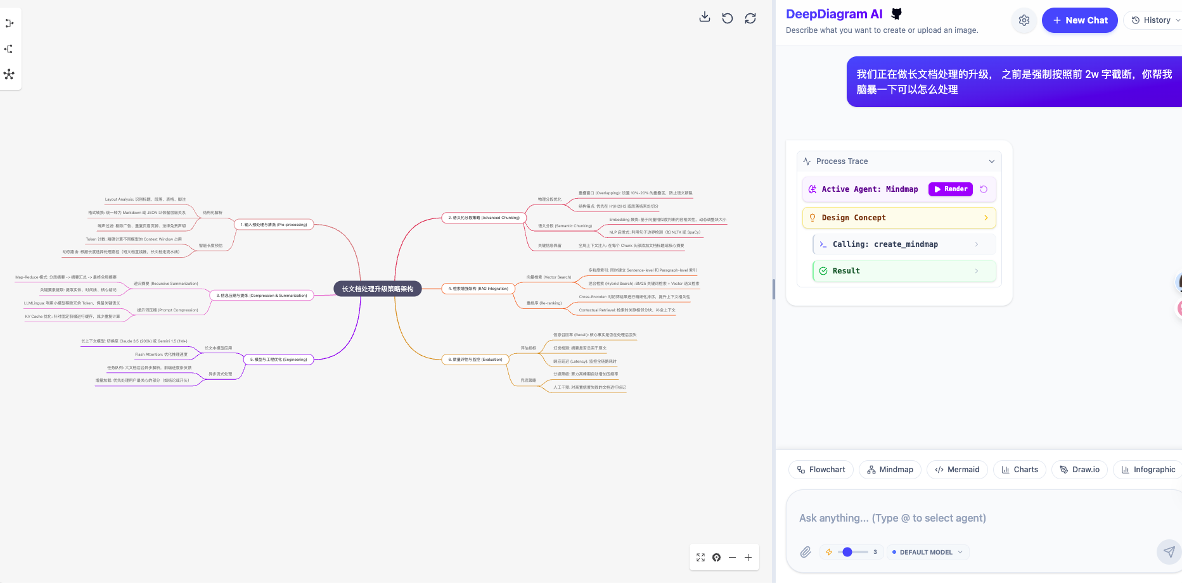The width and height of the screenshot is (1182, 583).
Task: Click the undo/reset icon above the canvas
Action: pyautogui.click(x=727, y=18)
